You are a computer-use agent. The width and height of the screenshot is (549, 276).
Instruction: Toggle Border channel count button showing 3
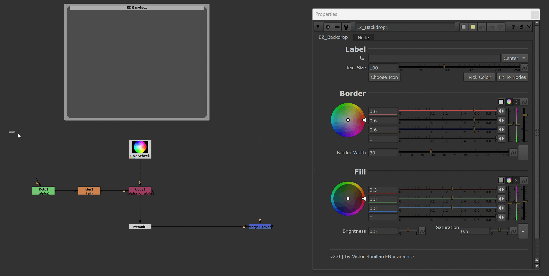tap(516, 102)
